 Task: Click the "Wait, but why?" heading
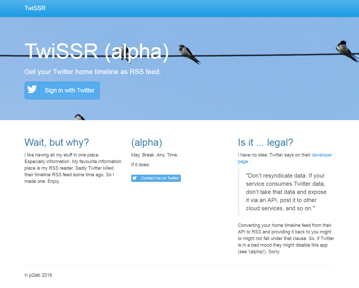57,142
